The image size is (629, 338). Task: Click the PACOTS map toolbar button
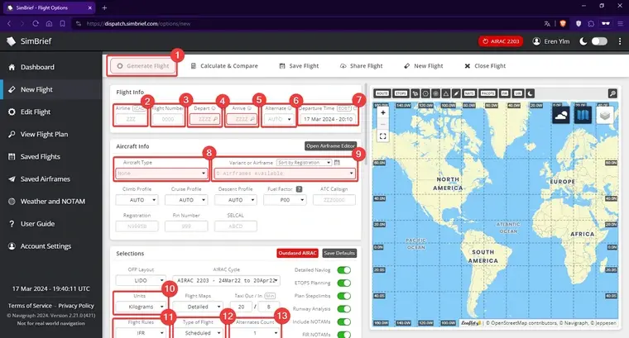(487, 93)
